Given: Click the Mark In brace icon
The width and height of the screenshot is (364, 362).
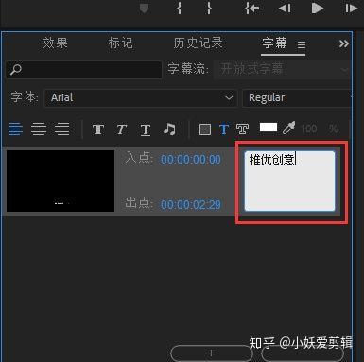Looking at the screenshot, I should (x=179, y=8).
